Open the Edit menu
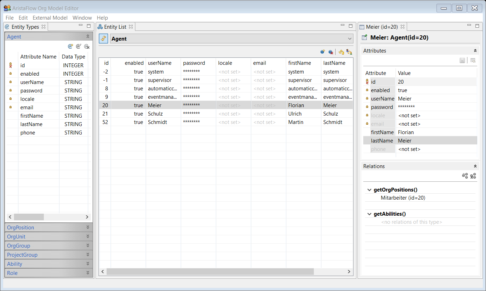The height and width of the screenshot is (291, 486). click(23, 18)
